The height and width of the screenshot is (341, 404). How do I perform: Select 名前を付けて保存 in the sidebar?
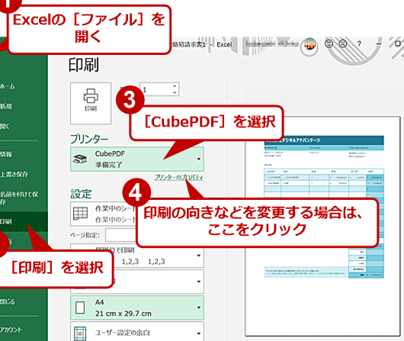point(19,198)
